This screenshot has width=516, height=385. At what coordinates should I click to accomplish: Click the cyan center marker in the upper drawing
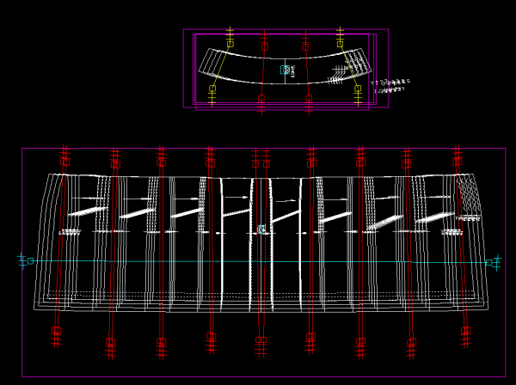click(x=286, y=70)
